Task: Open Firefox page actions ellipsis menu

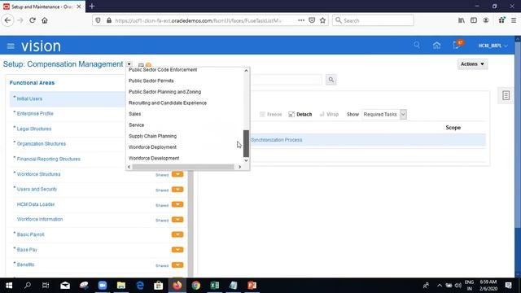Action: tap(301, 20)
